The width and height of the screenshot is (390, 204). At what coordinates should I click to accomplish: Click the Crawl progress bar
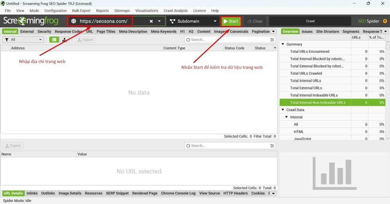point(310,21)
